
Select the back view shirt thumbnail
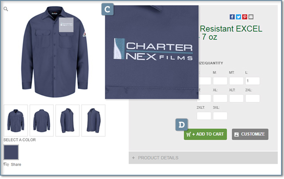[42, 120]
